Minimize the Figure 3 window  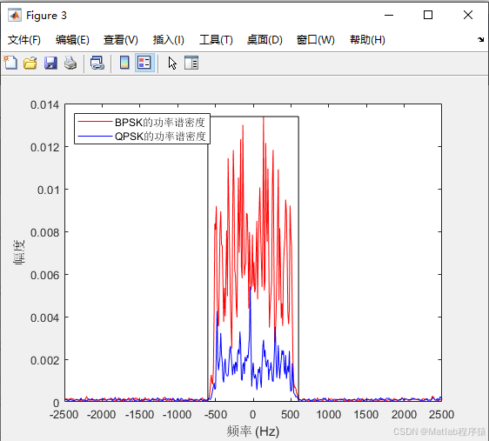389,15
